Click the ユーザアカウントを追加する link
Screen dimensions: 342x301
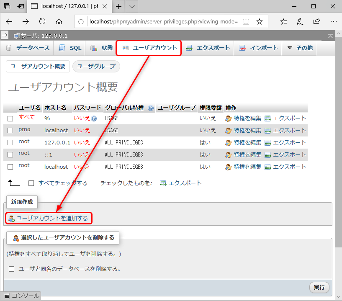pyautogui.click(x=52, y=218)
